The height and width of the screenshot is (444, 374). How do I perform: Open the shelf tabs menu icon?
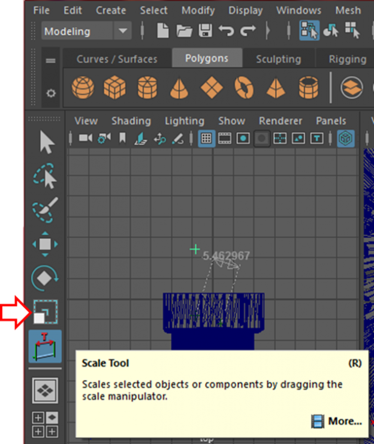[x=50, y=61]
